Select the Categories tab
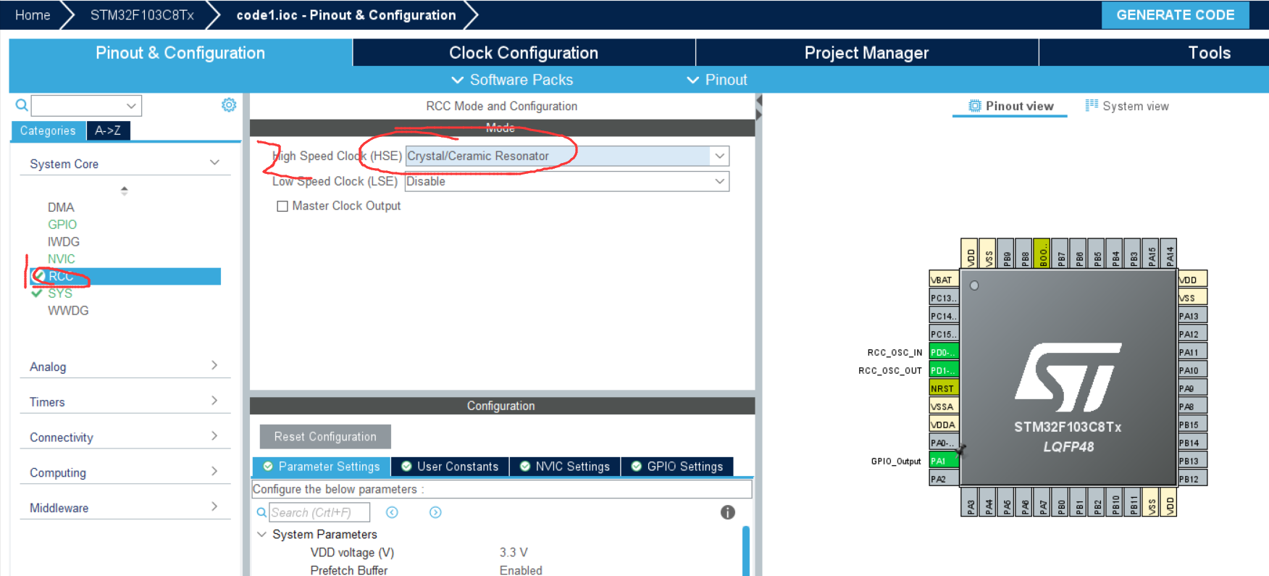This screenshot has height=576, width=1269. (x=48, y=130)
